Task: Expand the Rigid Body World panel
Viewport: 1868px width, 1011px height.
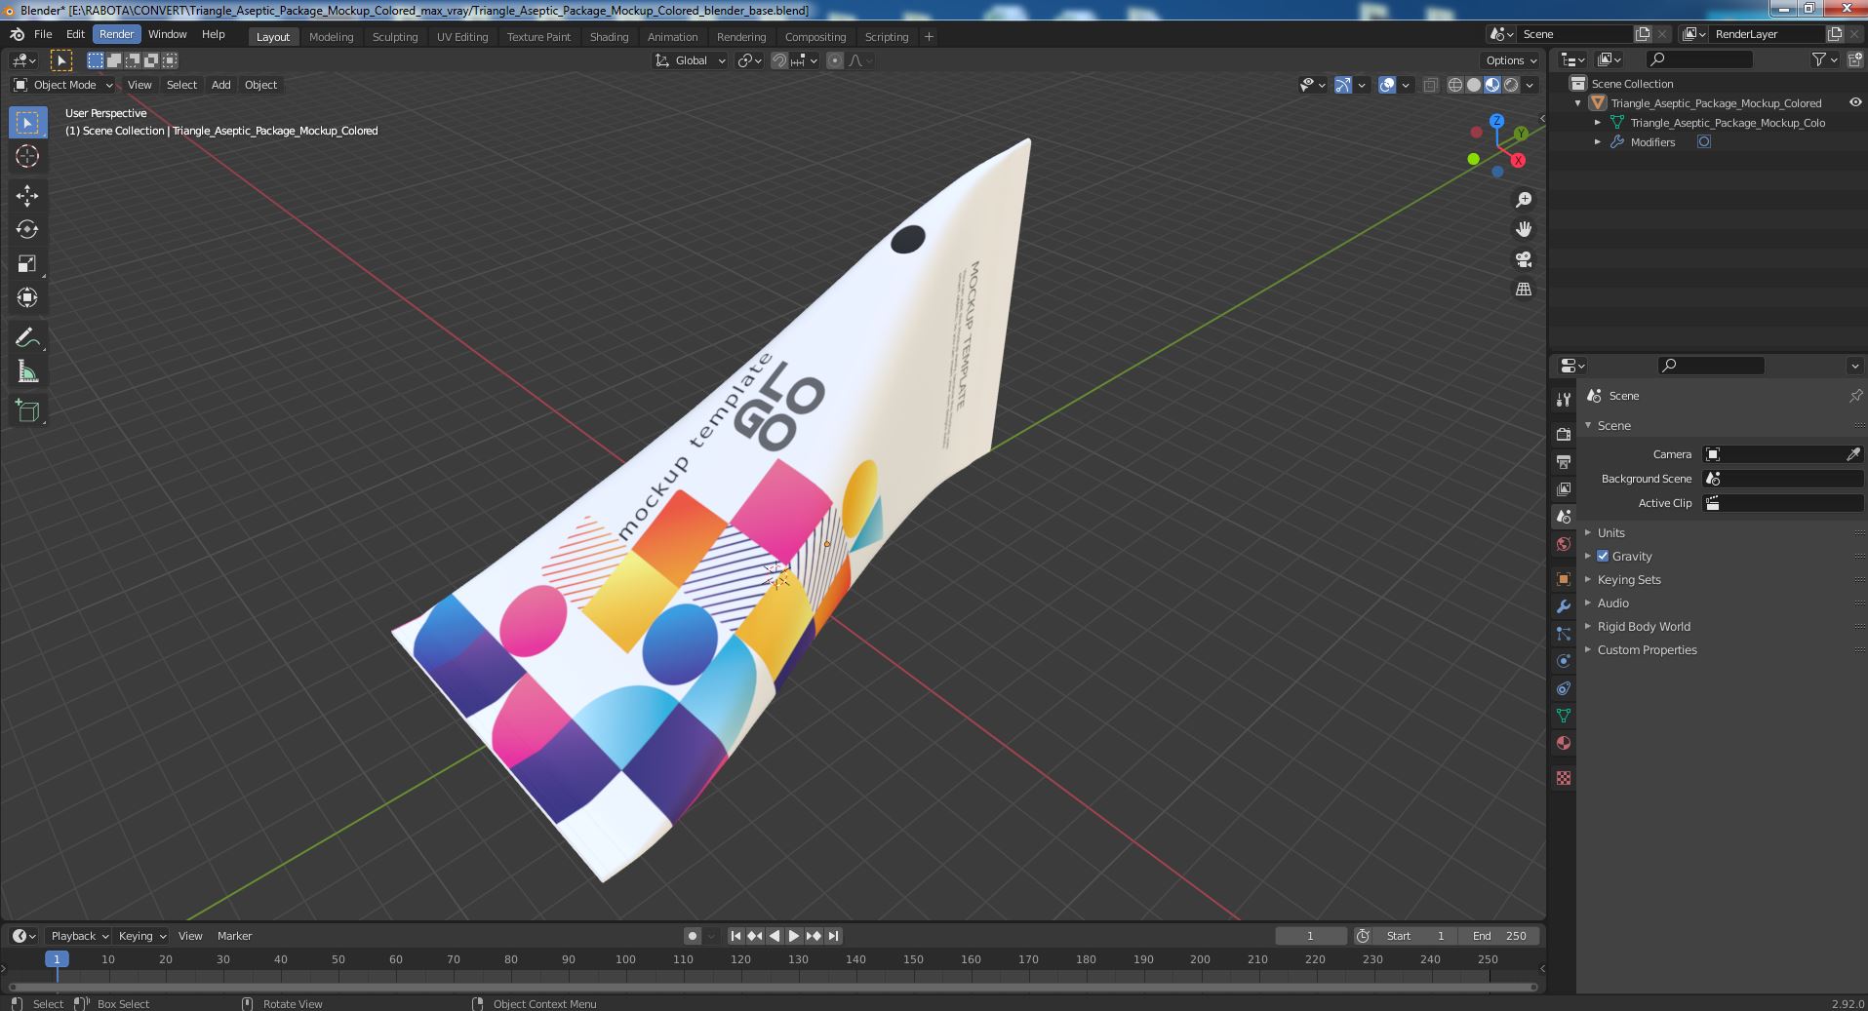Action: pos(1643,626)
